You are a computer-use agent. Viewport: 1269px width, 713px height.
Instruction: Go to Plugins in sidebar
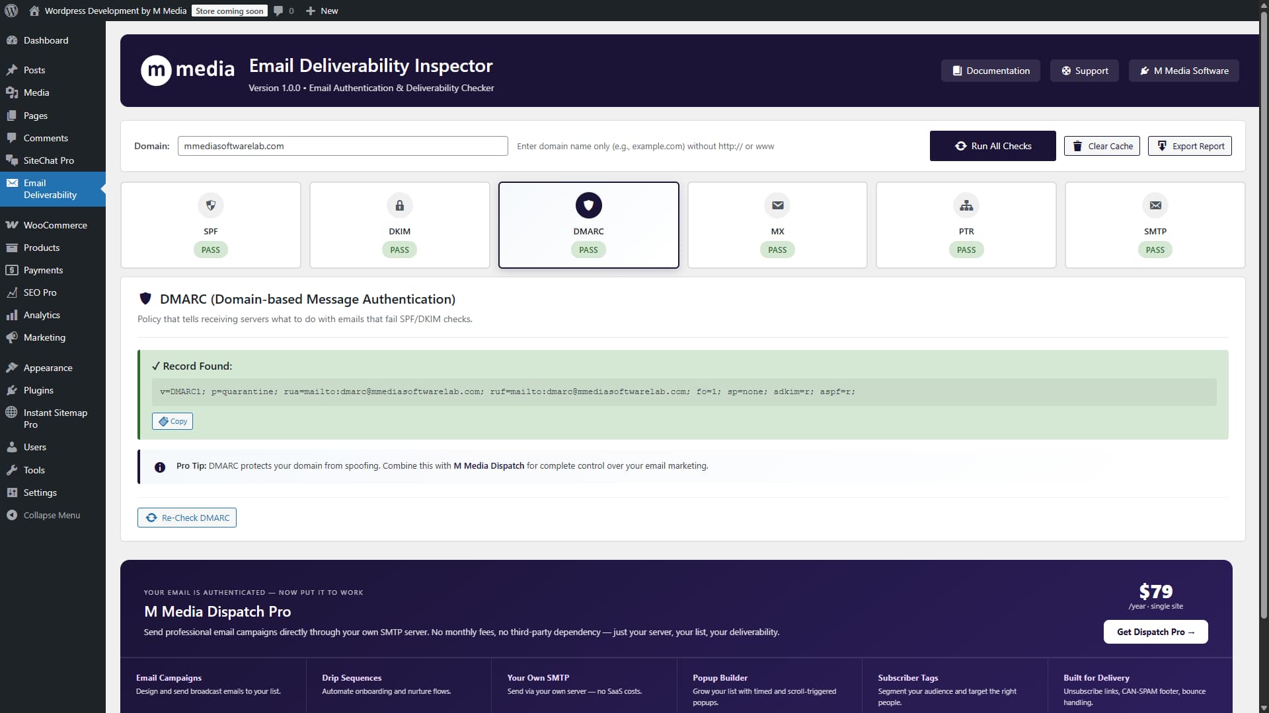click(38, 390)
